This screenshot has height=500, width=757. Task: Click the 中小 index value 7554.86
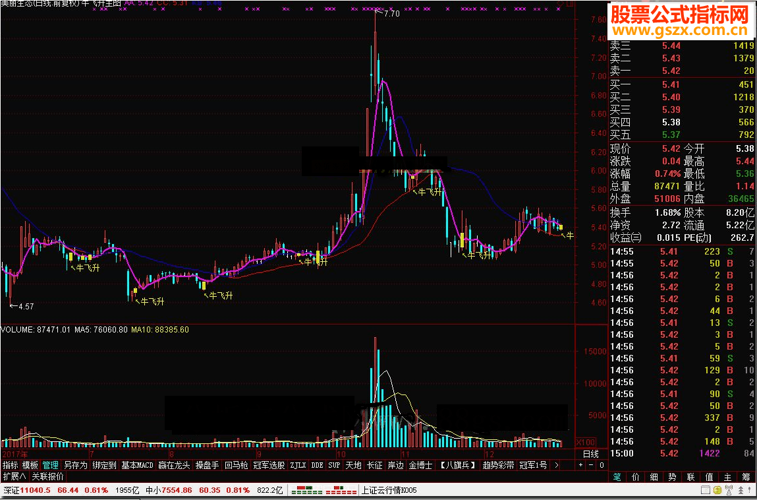[176, 490]
